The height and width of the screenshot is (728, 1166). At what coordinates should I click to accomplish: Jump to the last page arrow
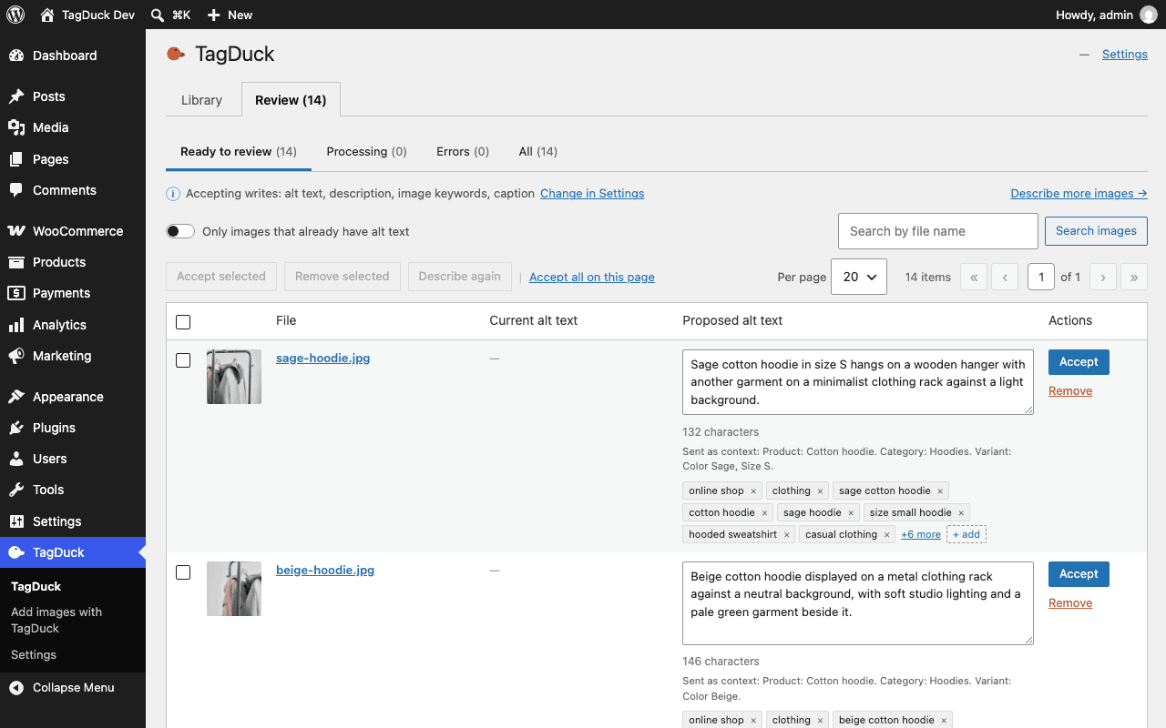coord(1134,277)
